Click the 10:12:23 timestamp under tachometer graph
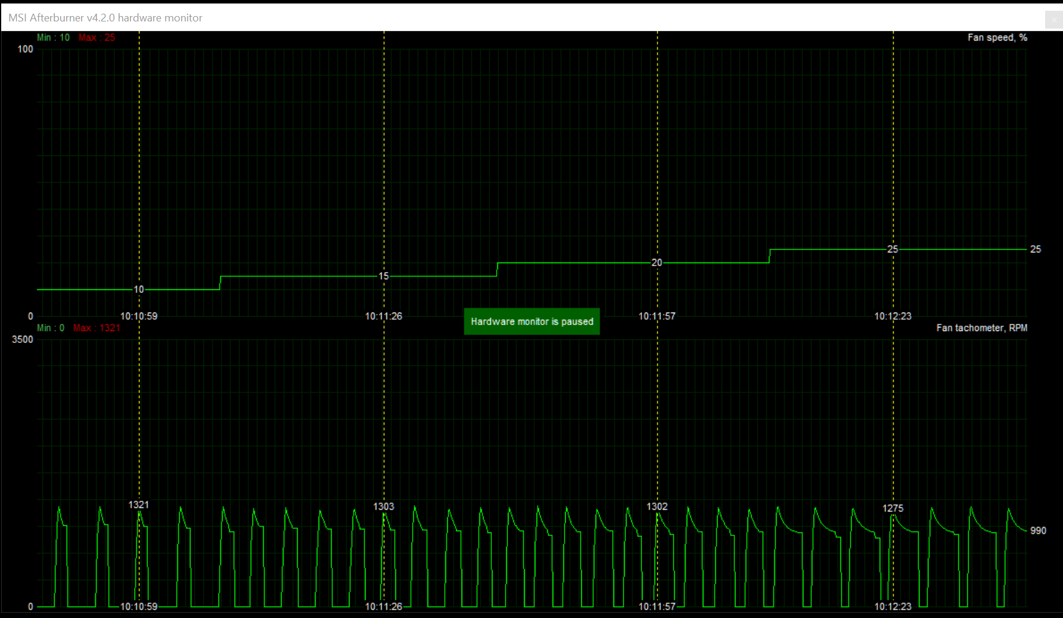Screen dimensions: 1063x618 (893, 607)
